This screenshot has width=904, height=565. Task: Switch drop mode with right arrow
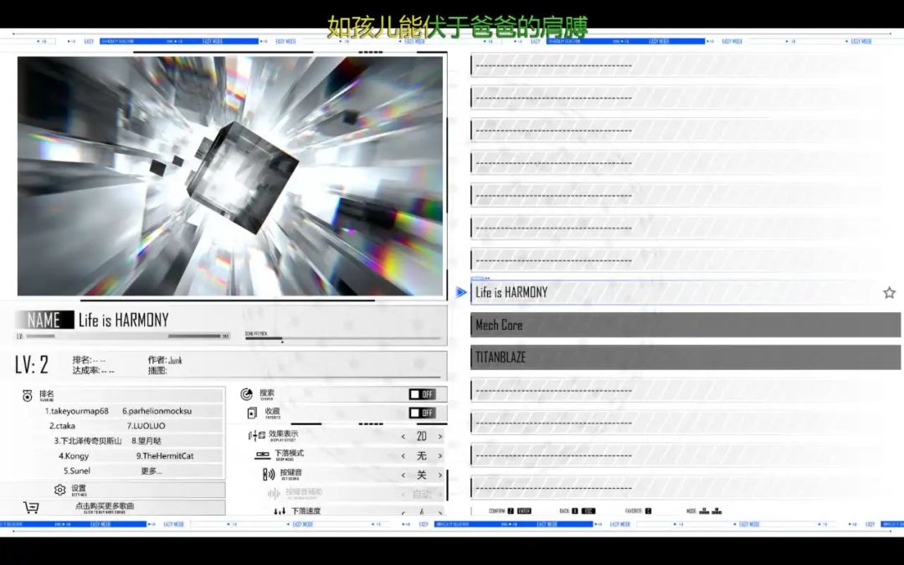[x=440, y=456]
